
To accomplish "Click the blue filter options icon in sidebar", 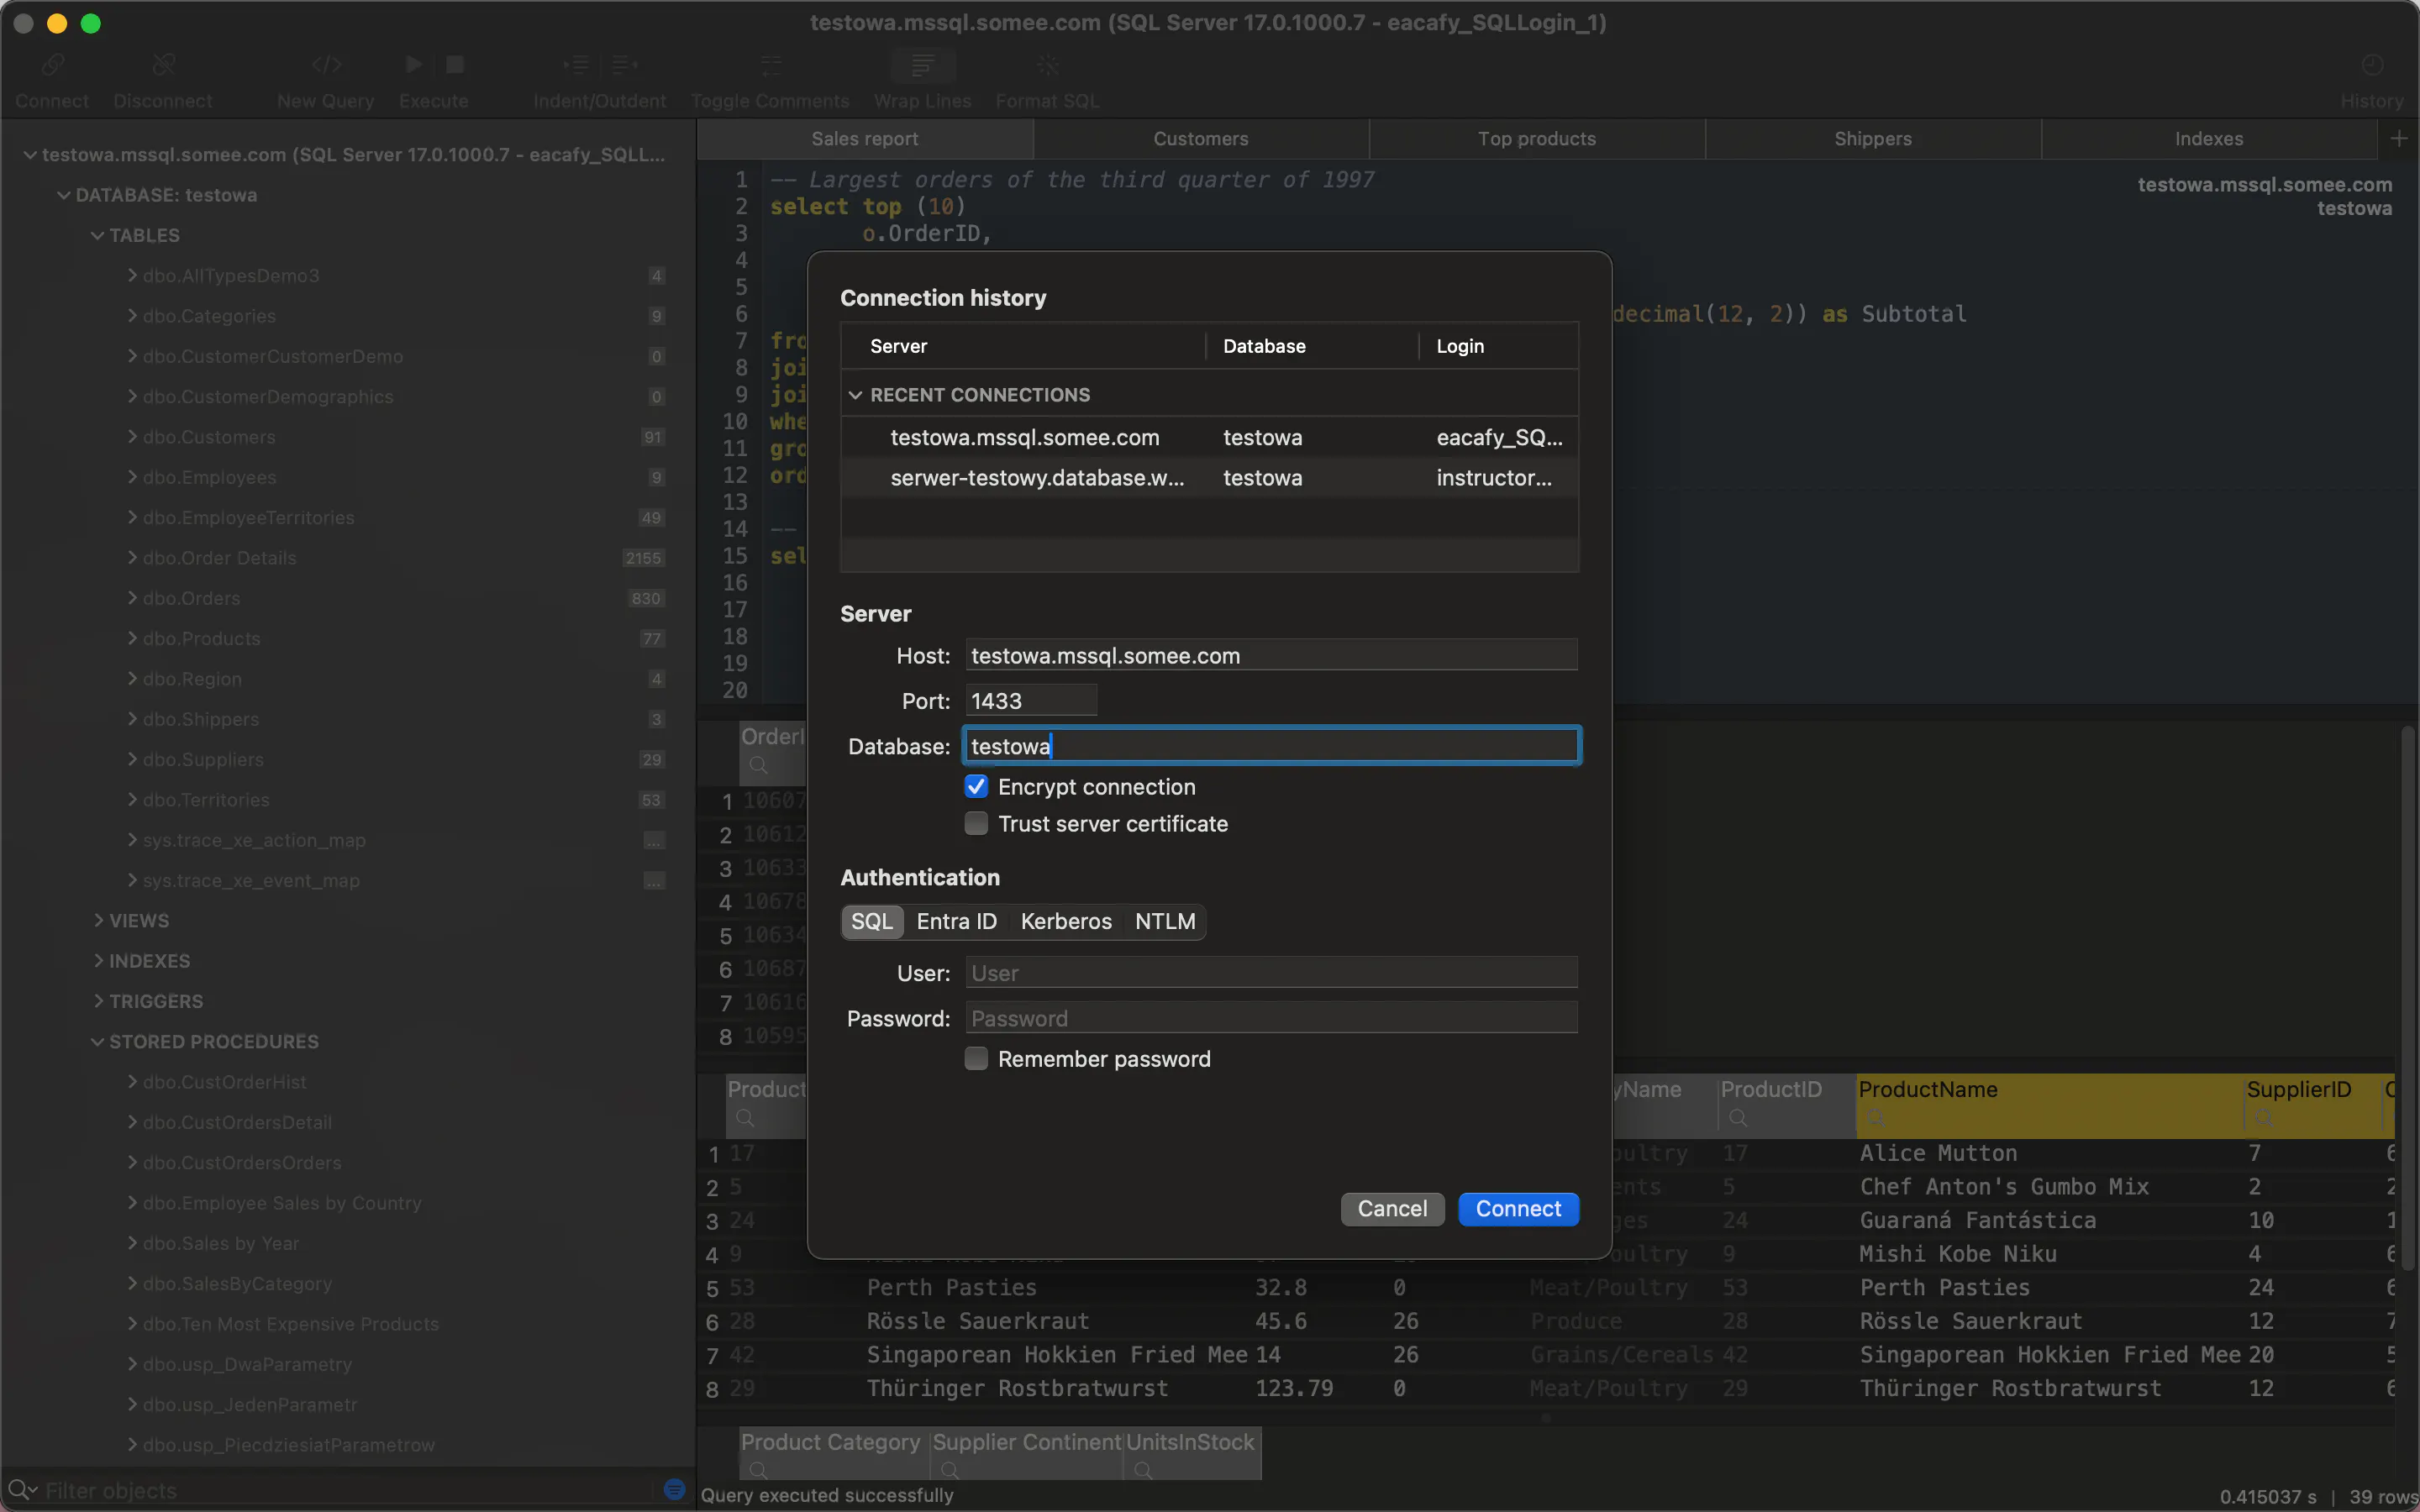I will tap(674, 1490).
